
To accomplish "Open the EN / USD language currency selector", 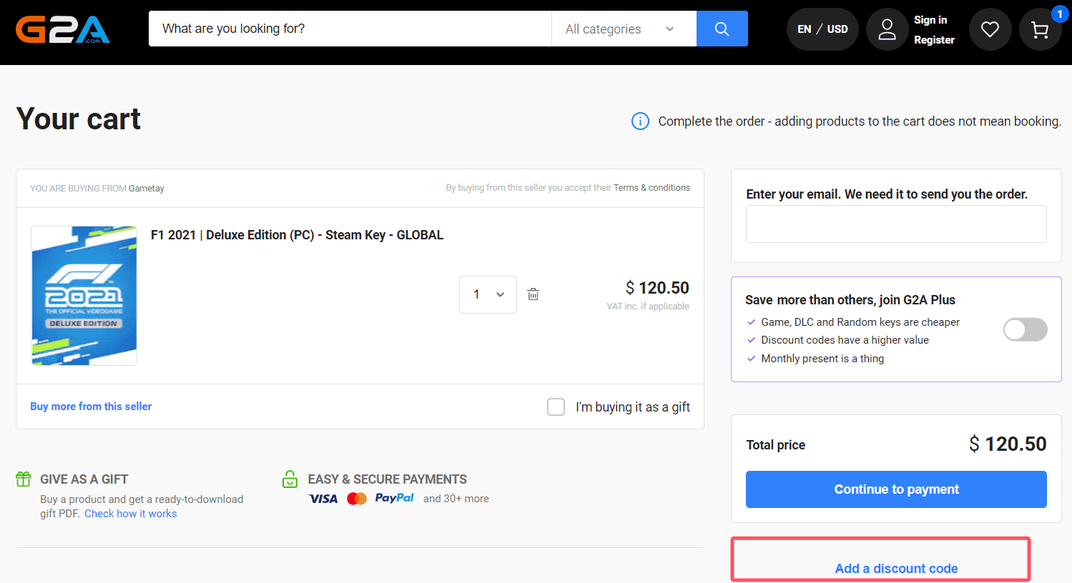I will [x=822, y=29].
